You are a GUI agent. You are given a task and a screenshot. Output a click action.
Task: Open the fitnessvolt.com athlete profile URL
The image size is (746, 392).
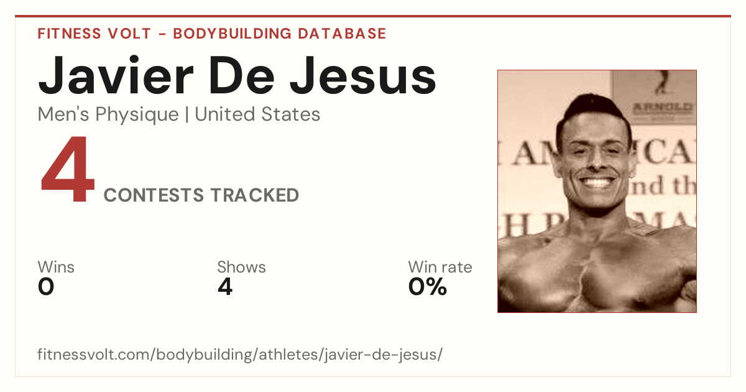pos(240,355)
